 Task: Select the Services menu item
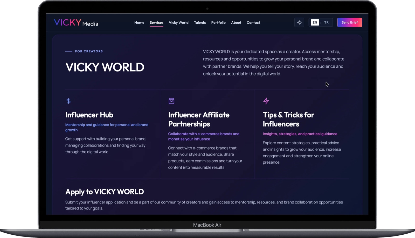[156, 23]
